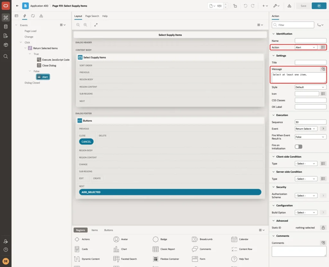This screenshot has height=267, width=329.
Task: Collapse the Return Selected Items tree node
Action: coord(25,48)
